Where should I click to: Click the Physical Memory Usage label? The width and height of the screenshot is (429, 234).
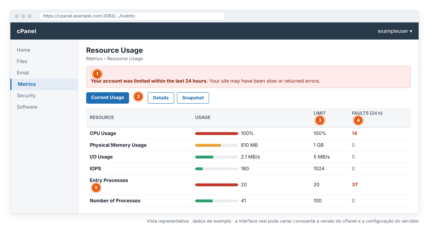click(118, 145)
